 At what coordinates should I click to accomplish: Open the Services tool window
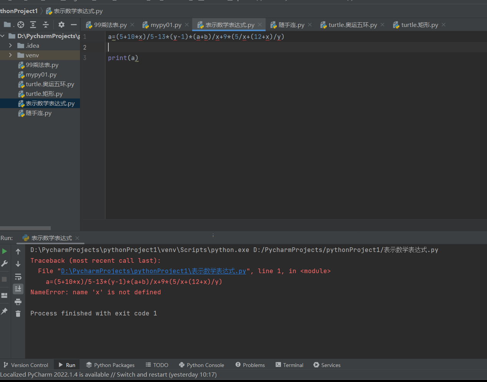327,365
